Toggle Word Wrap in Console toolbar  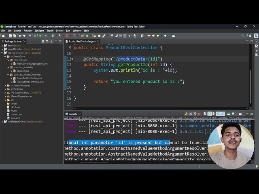(x=214, y=114)
